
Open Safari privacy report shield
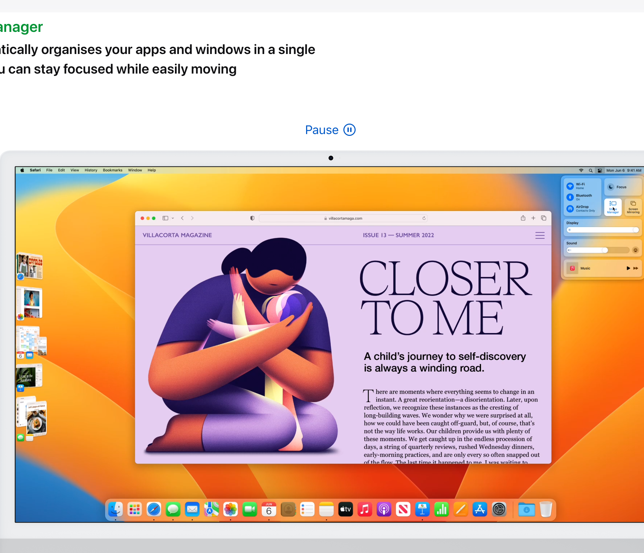pyautogui.click(x=252, y=218)
